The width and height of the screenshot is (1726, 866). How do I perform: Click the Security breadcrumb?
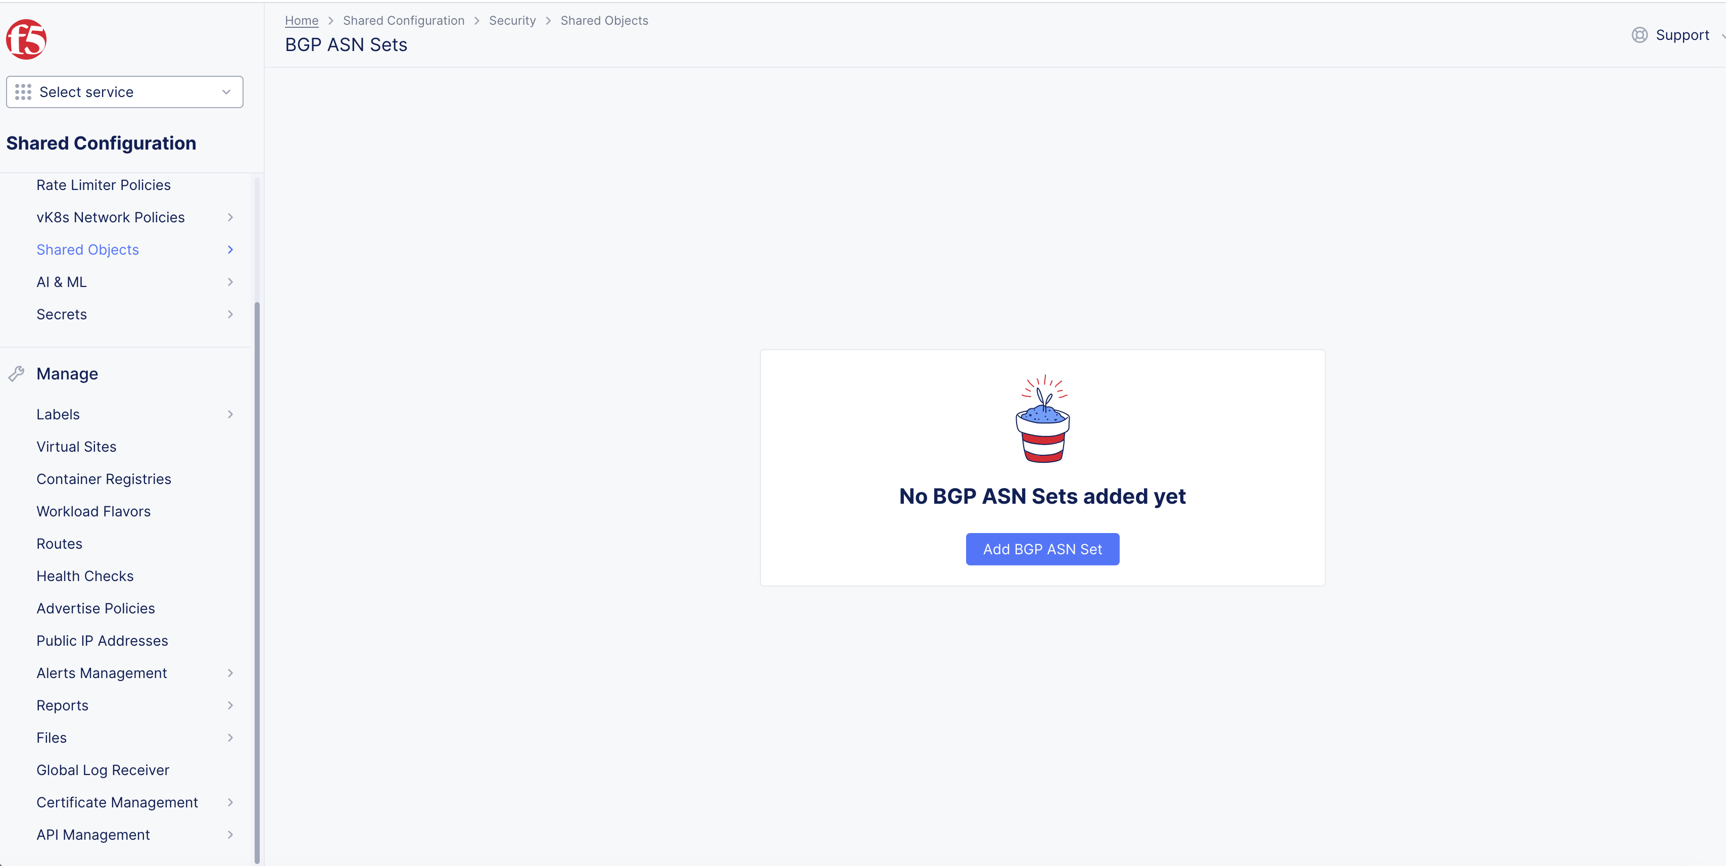coord(512,21)
